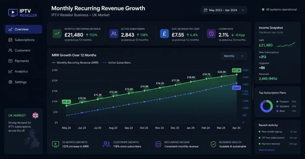Screen dimensions: 305x159
Task: Click the Subscriptions list icon in sidebar
Action: point(10,40)
